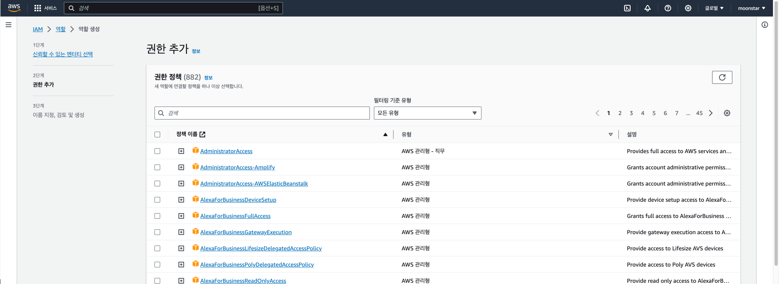Click the AlexaForBusinessGatewayExecution policy box icon
Screen dimensions: 779x284
point(195,231)
